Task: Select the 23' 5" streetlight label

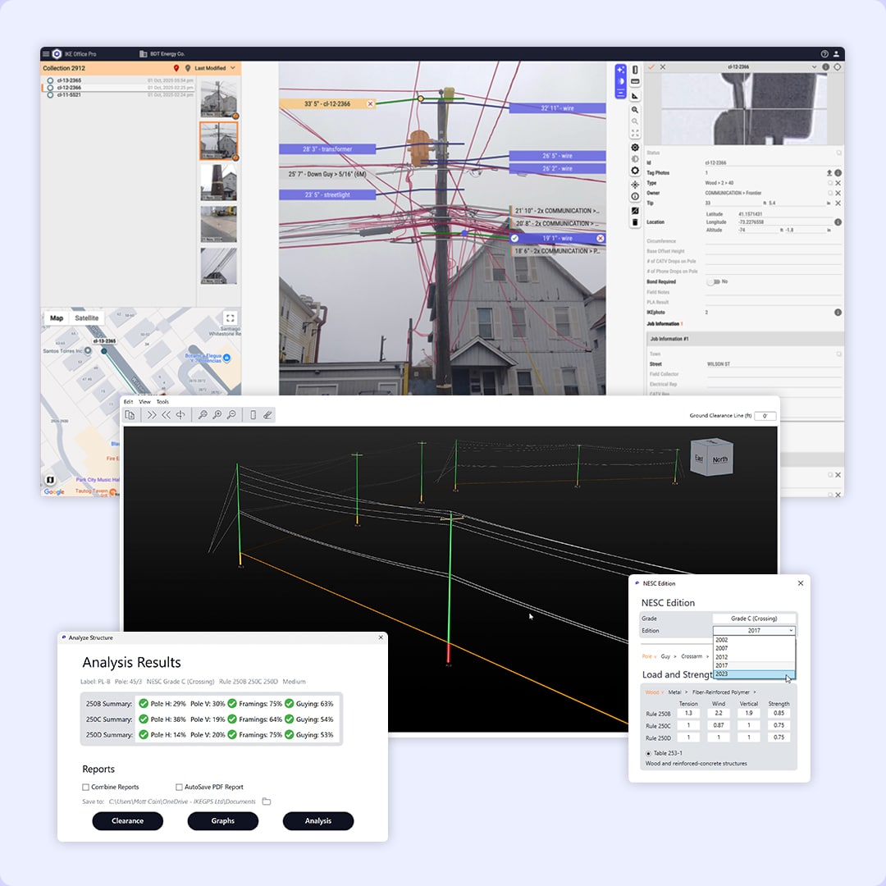Action: point(327,194)
